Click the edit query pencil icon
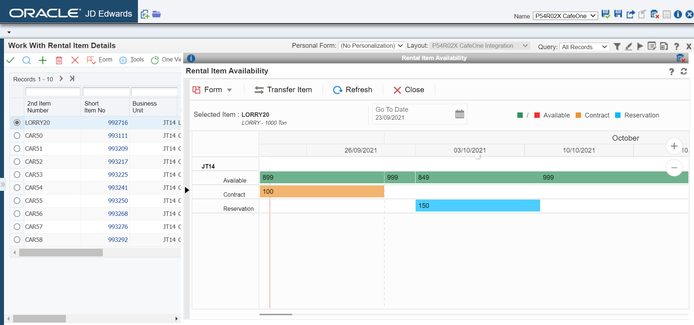Screen dimensions: 694x325 629,46
